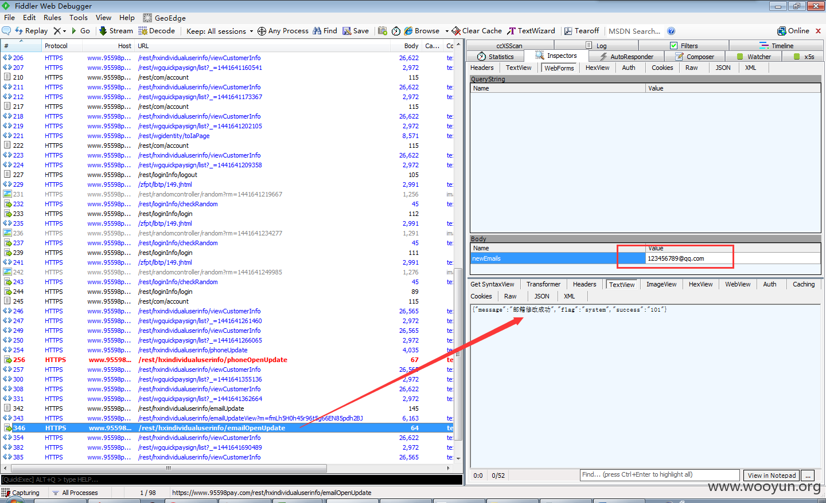Click the Online network status indicator
The width and height of the screenshot is (826, 503).
793,31
